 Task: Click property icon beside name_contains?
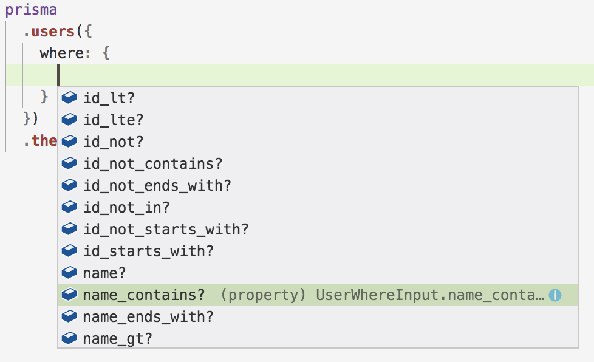[x=69, y=295]
